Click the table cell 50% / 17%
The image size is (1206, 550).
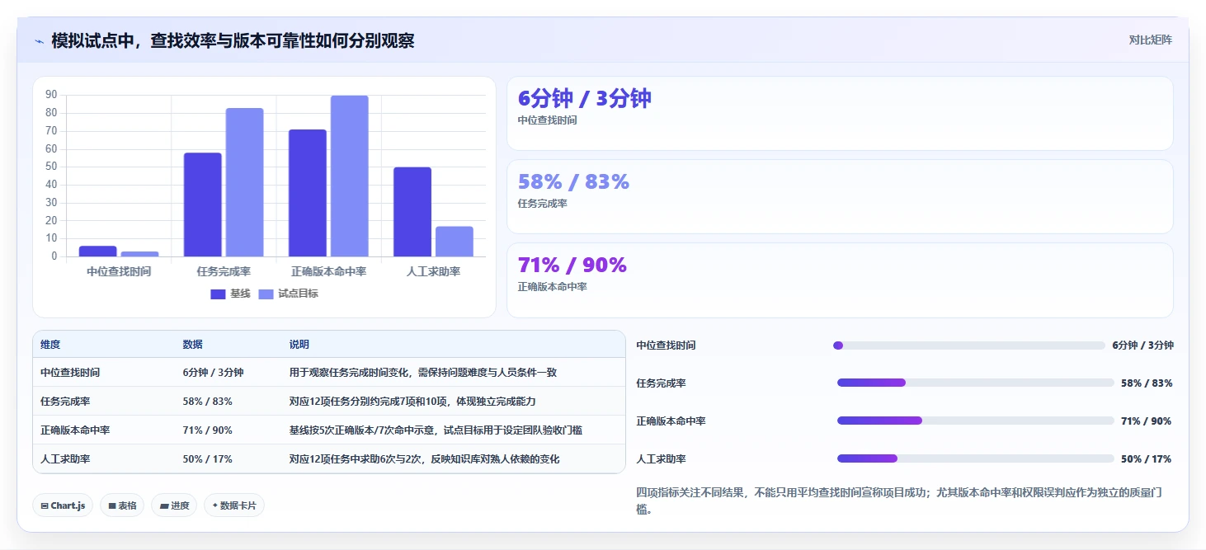pos(207,459)
